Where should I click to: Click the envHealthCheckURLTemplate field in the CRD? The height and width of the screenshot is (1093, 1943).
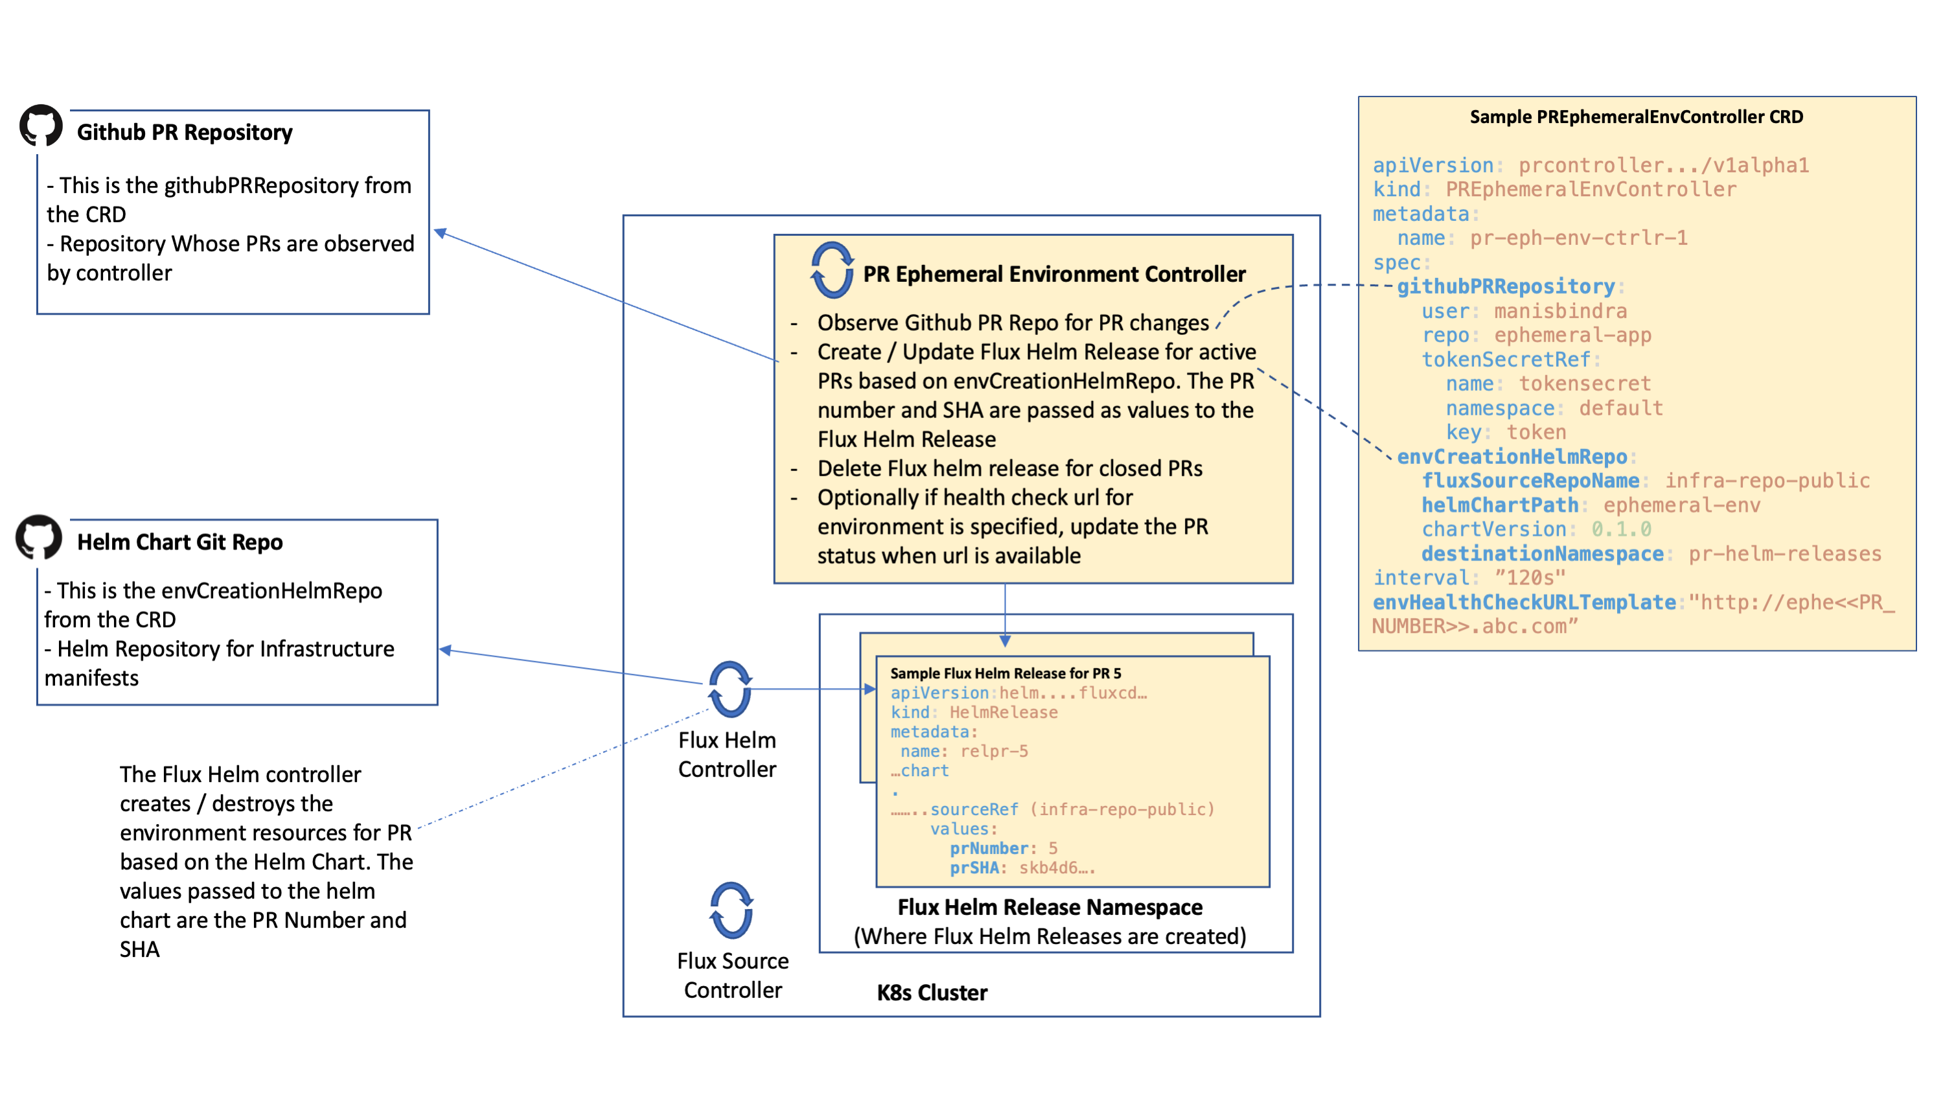(x=1524, y=602)
